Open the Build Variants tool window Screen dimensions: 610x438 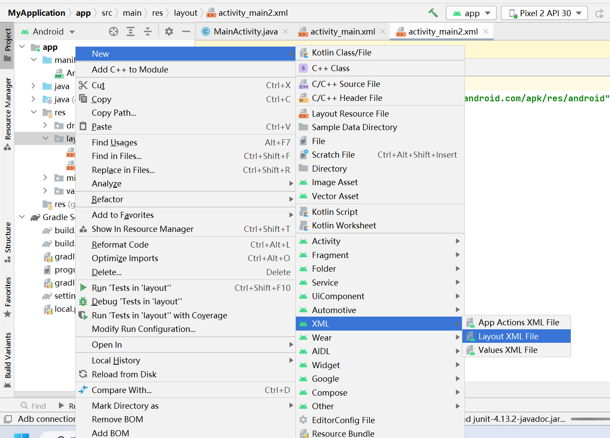(x=7, y=360)
